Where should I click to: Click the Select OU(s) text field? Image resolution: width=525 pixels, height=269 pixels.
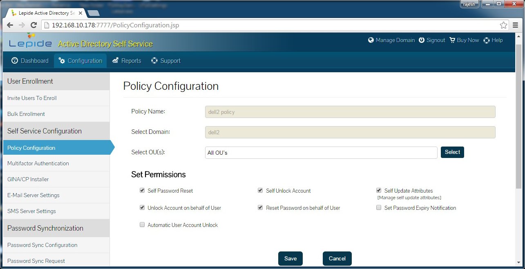click(321, 153)
